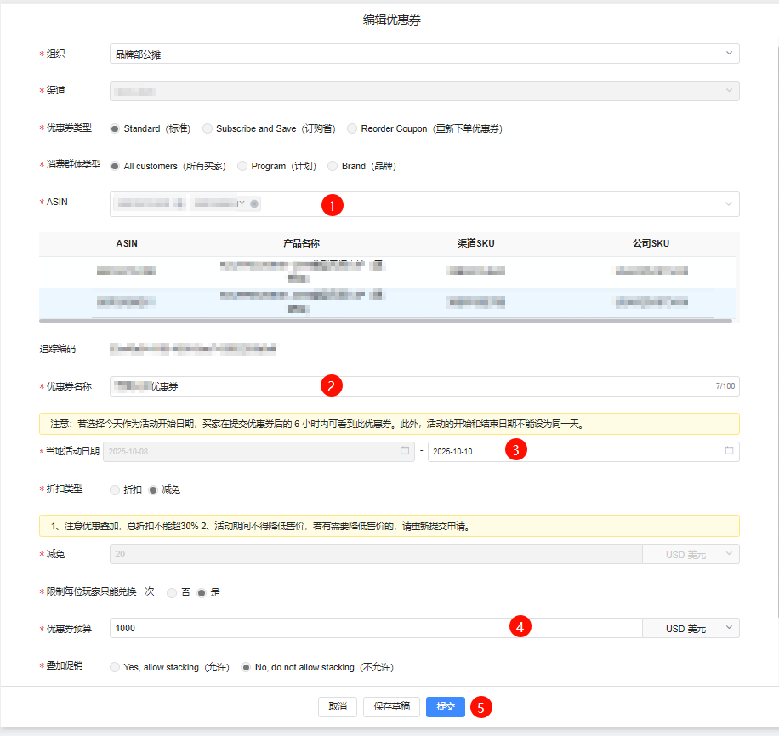The image size is (779, 736).
Task: Select Brand consumer group radio
Action: point(333,167)
